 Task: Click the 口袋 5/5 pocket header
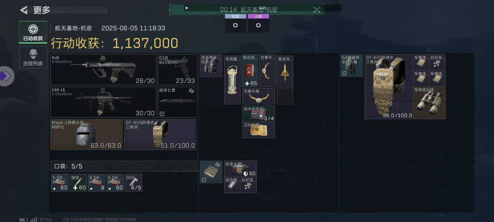coord(123,166)
